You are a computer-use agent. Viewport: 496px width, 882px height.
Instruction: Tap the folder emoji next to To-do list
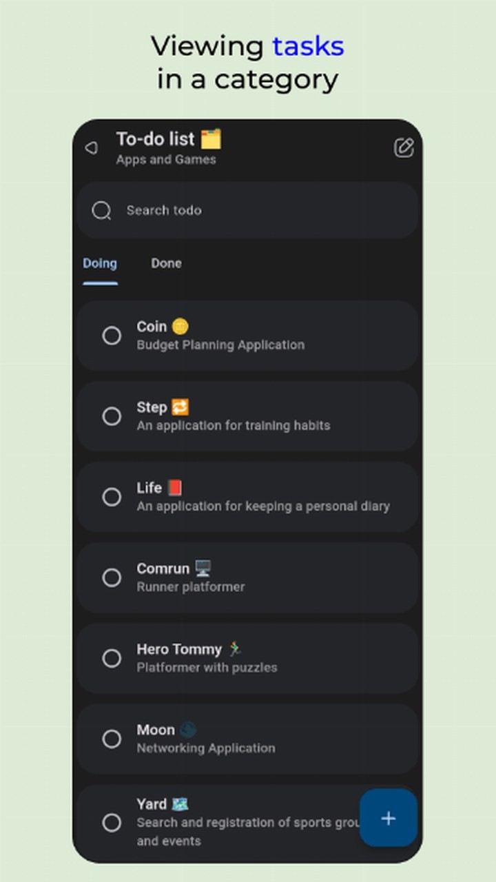[x=211, y=139]
